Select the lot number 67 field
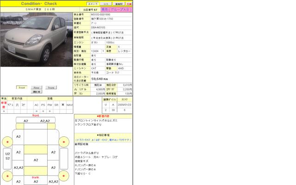 (90, 10)
